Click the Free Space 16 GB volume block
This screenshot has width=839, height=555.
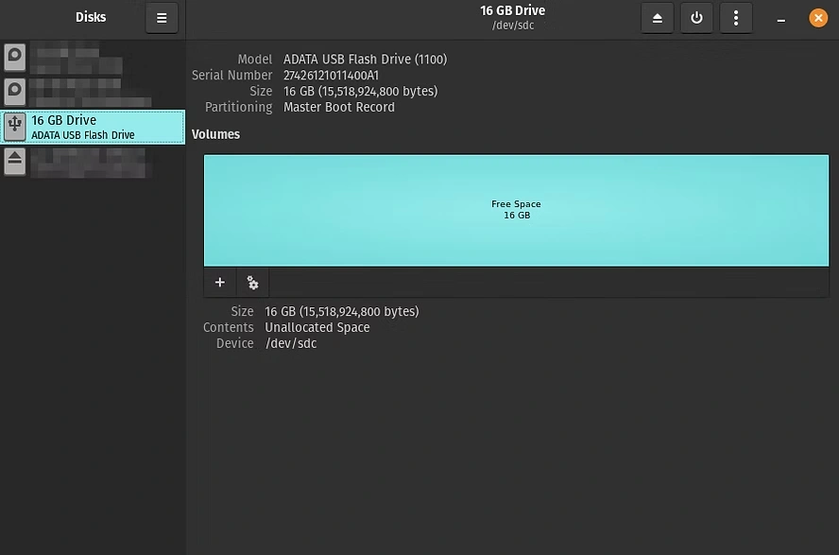[516, 210]
